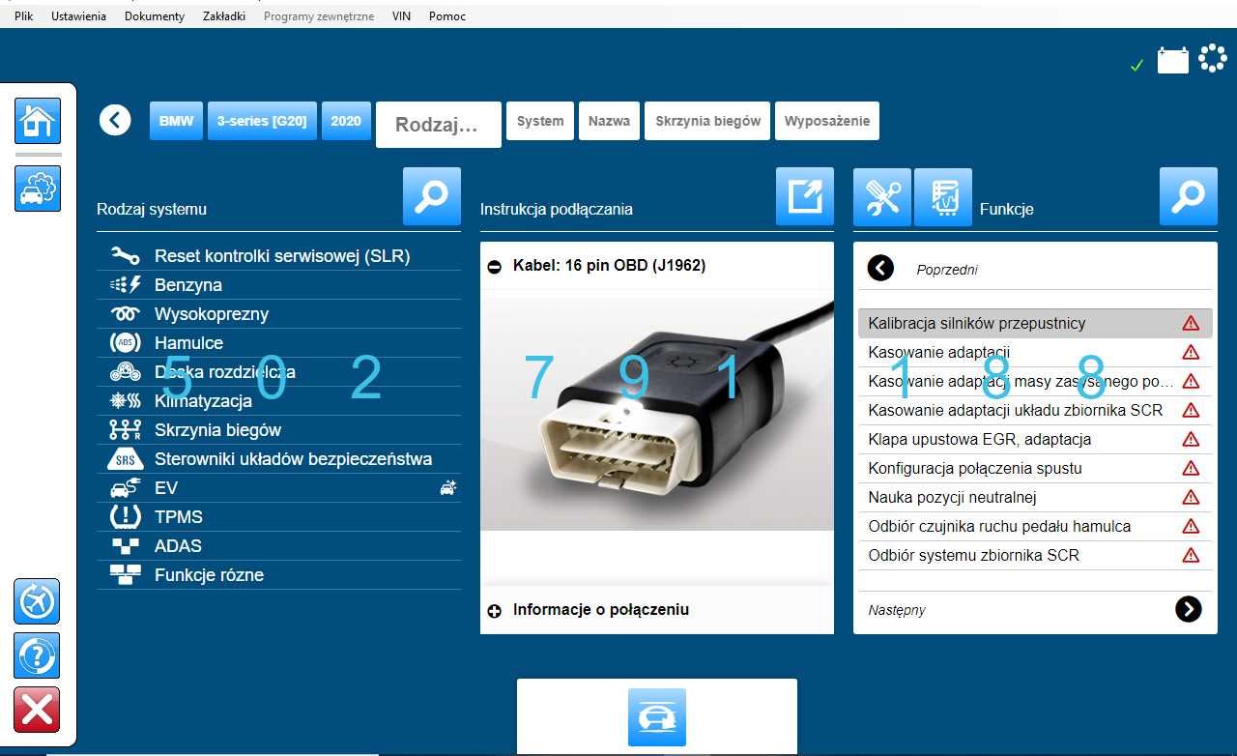1237x756 pixels.
Task: Click warning triangle for Nauka pozycji neutralnej
Action: pyautogui.click(x=1191, y=497)
